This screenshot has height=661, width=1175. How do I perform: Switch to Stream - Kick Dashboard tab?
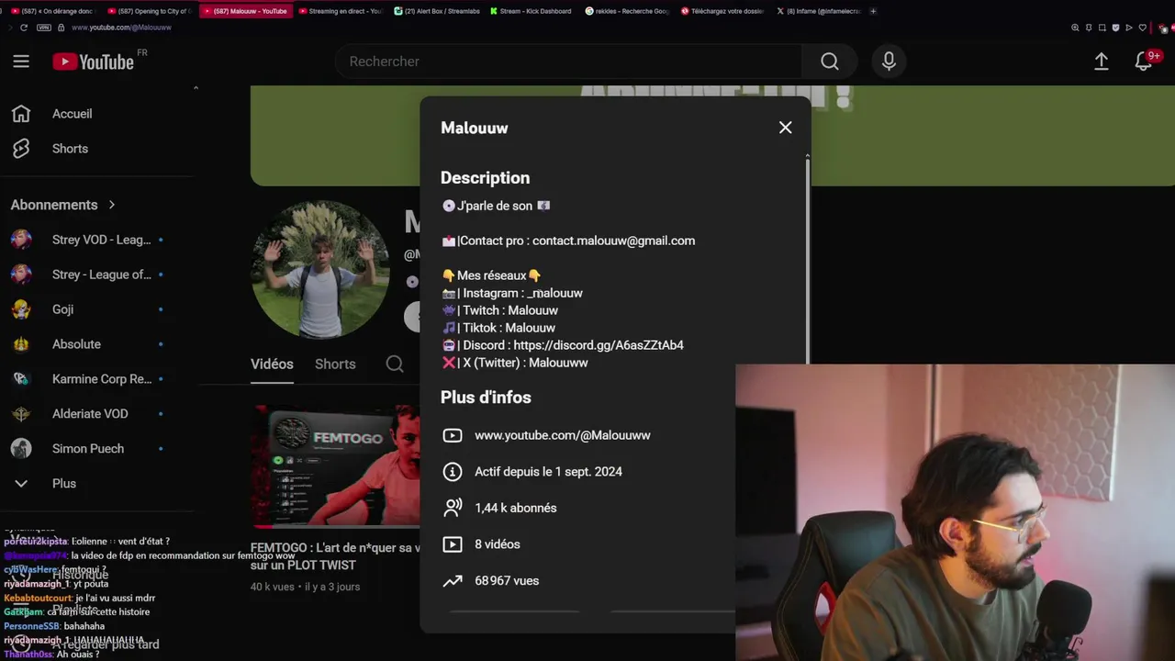click(532, 11)
